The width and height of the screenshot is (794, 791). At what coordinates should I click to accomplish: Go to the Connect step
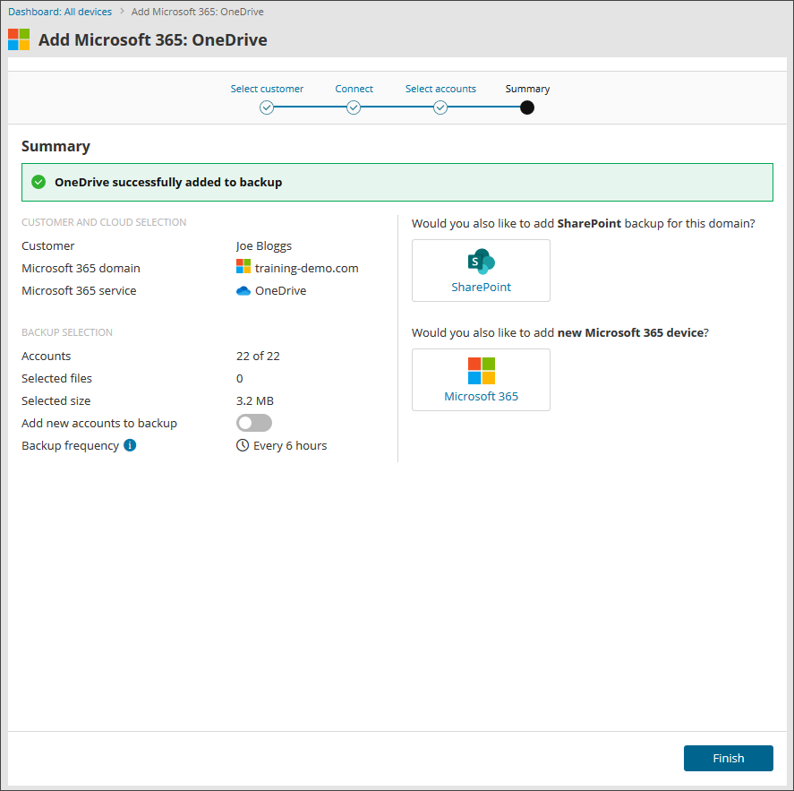coord(354,89)
